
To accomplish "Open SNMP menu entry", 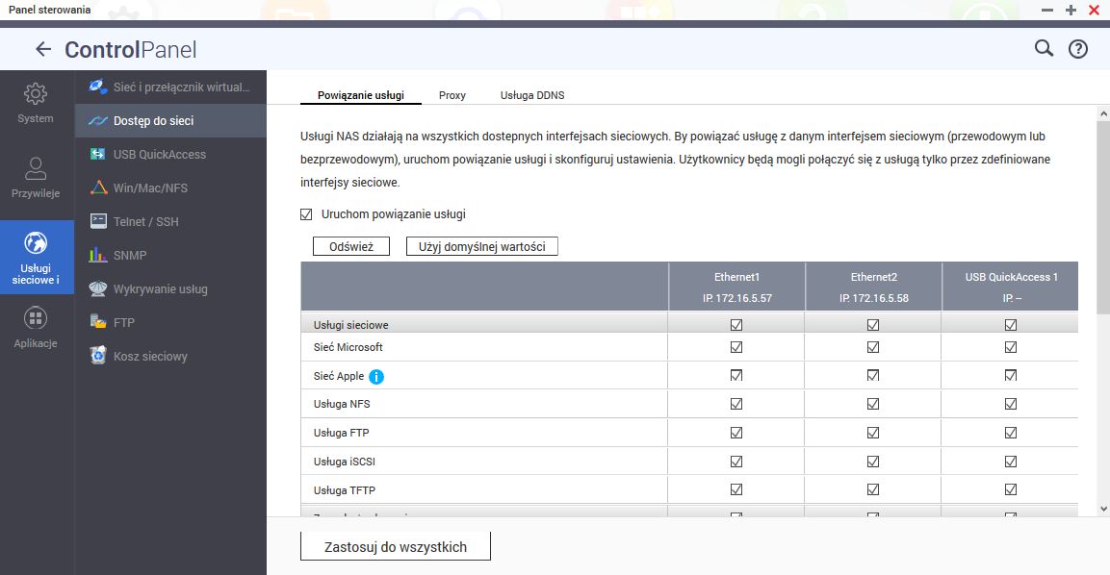I will pos(170,256).
